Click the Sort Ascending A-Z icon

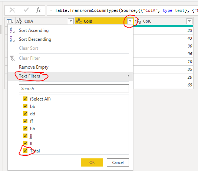pos(12,30)
